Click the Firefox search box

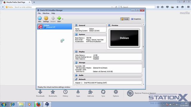click(137, 7)
